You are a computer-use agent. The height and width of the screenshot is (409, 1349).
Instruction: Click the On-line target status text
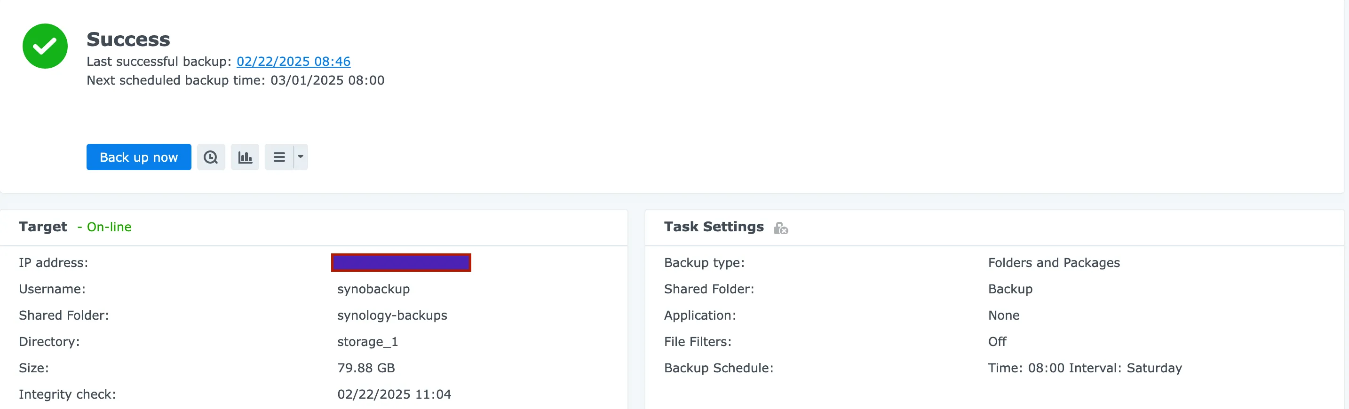(x=109, y=227)
